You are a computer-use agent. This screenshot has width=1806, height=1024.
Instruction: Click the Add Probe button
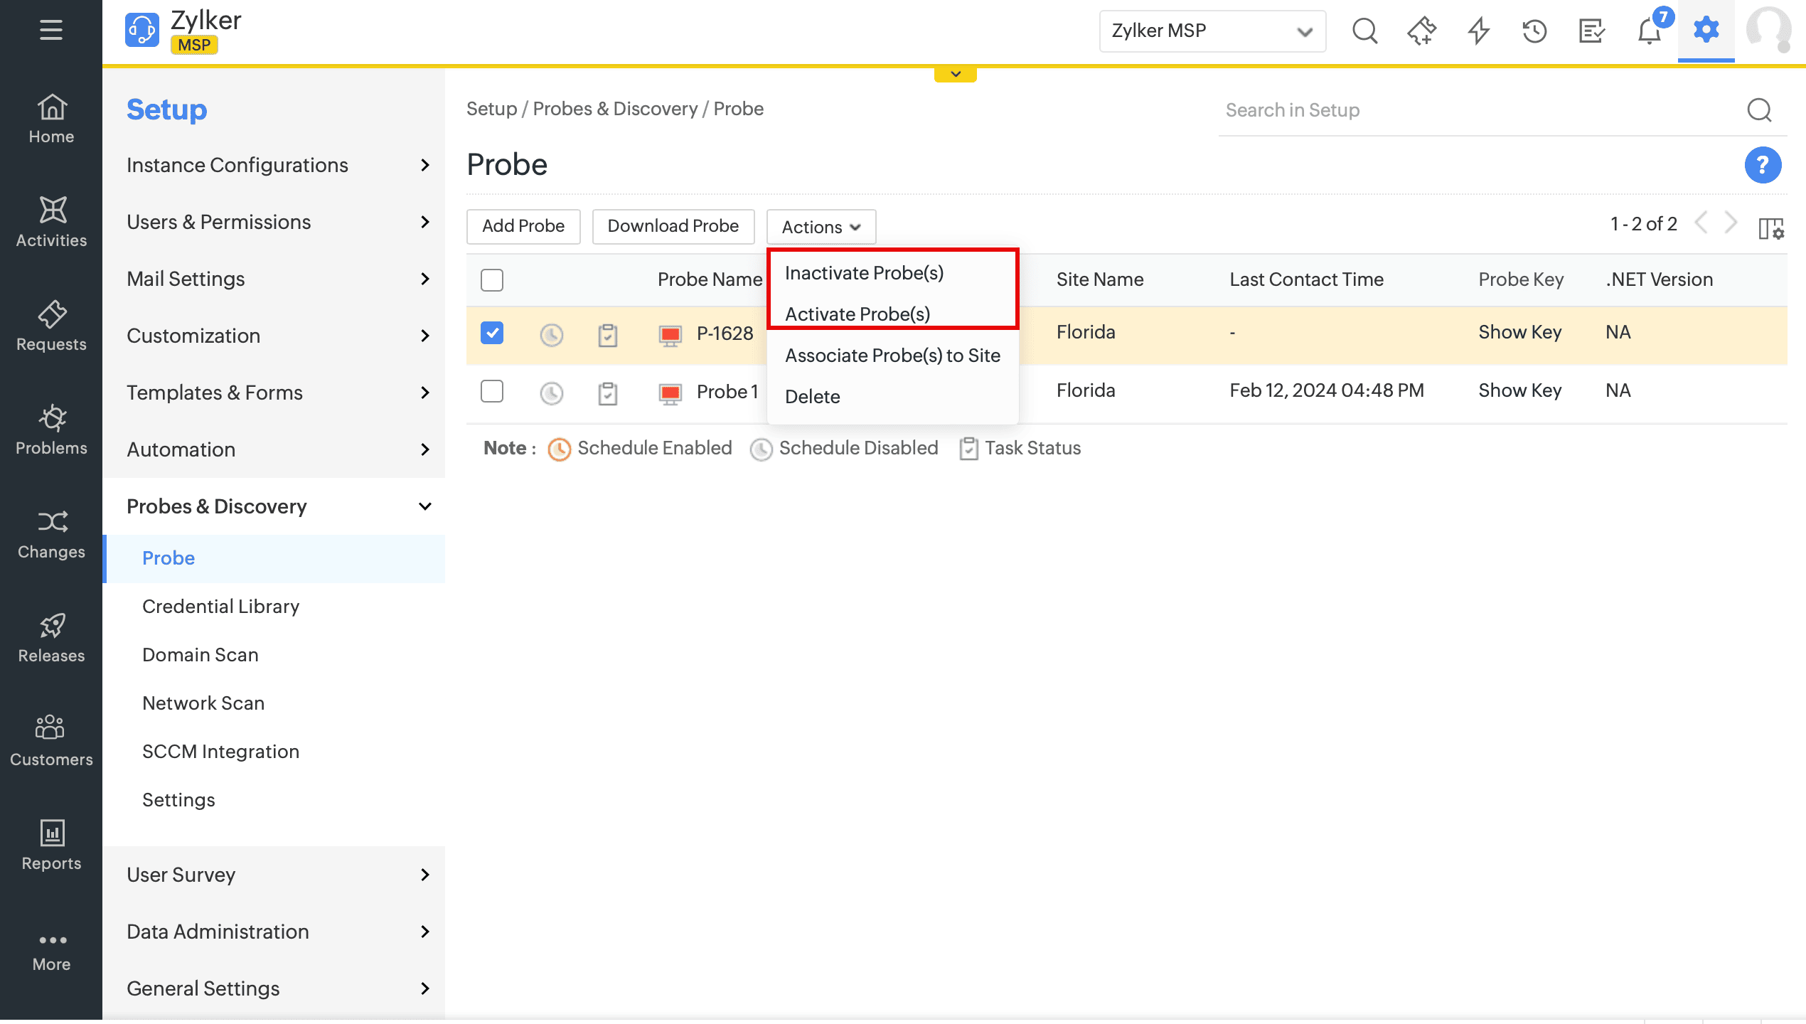pos(523,226)
